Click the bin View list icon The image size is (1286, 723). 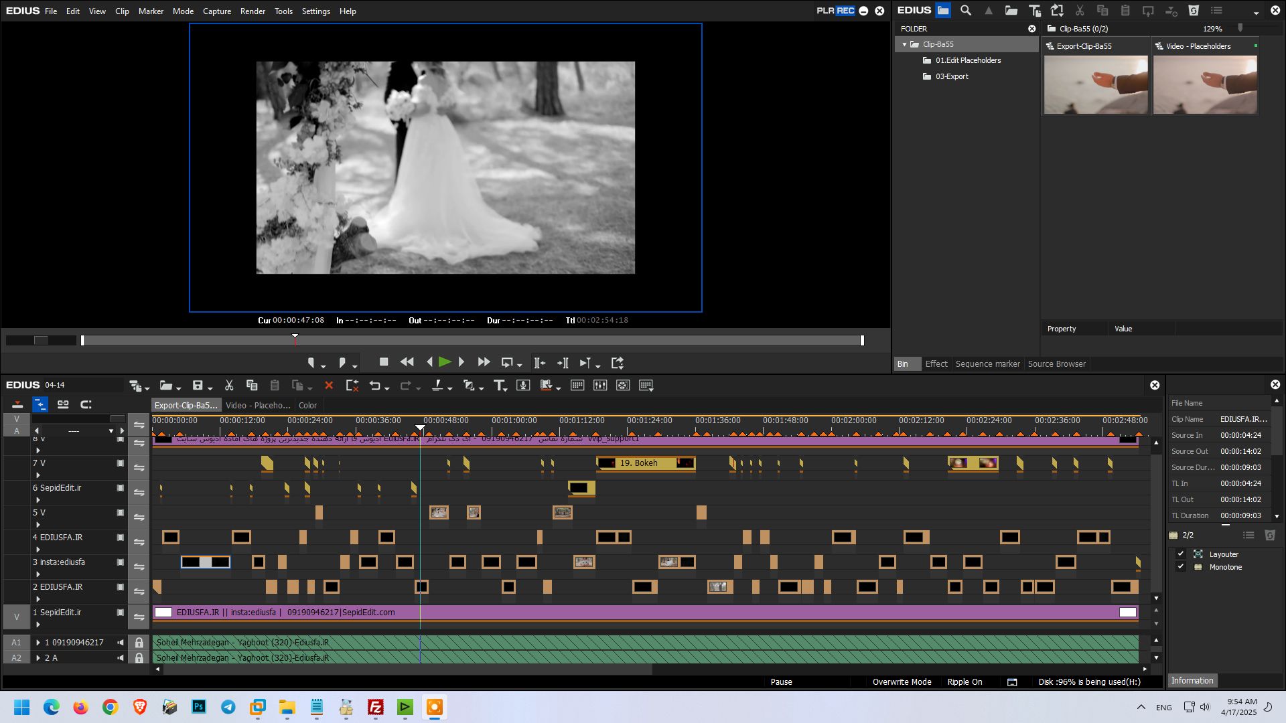[1216, 11]
